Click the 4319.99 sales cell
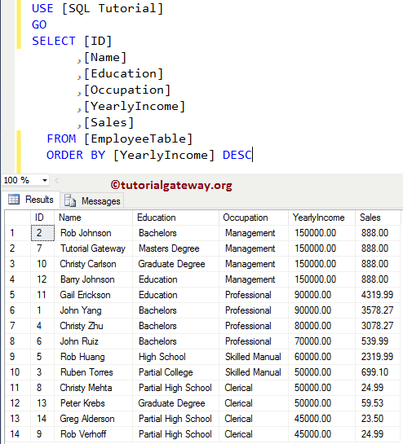Screen dimensions: 403x444 (378, 295)
